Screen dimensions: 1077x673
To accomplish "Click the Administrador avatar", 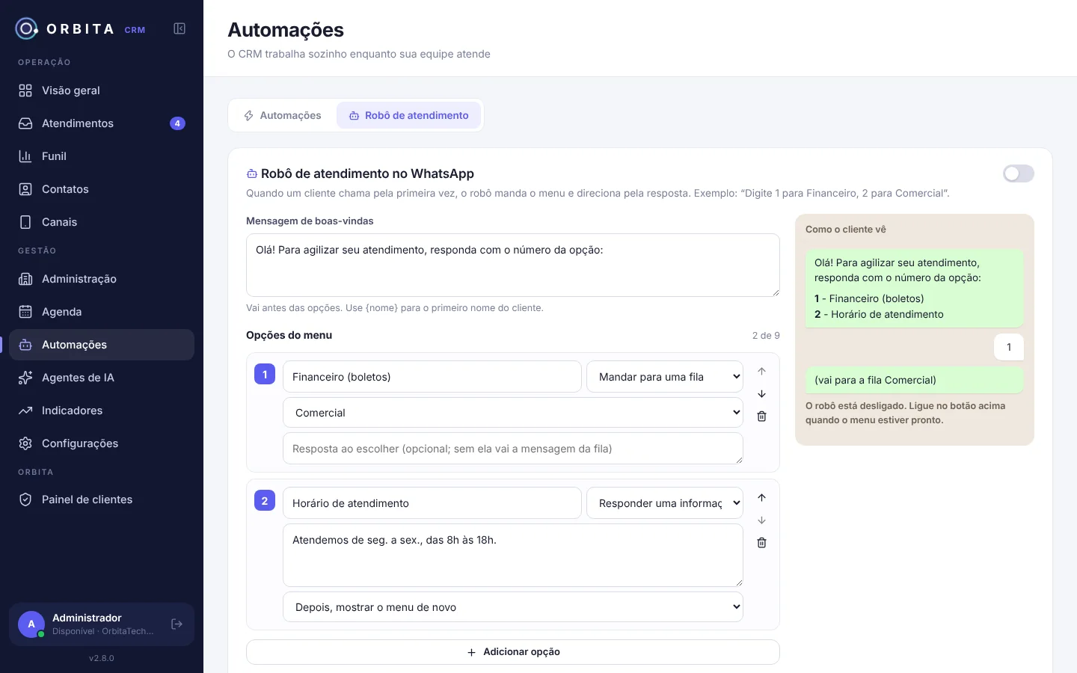I will click(x=31, y=624).
